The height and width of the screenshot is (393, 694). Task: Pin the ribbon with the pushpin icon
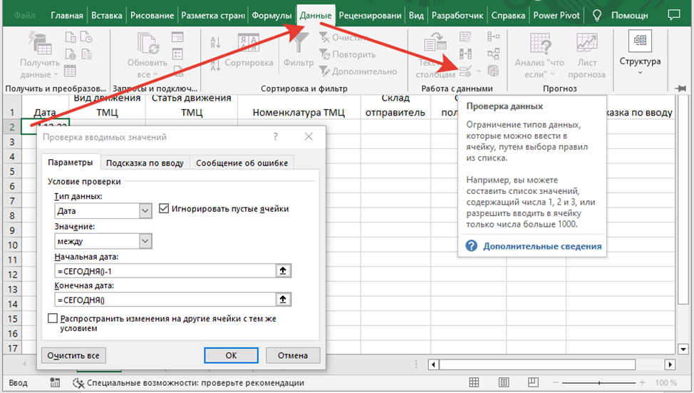(x=681, y=88)
